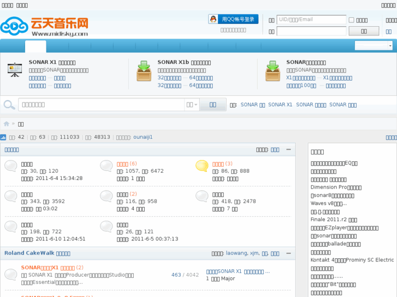This screenshot has height=297, width=397.
Task: Open last post link by Major
Action: [x=238, y=271]
